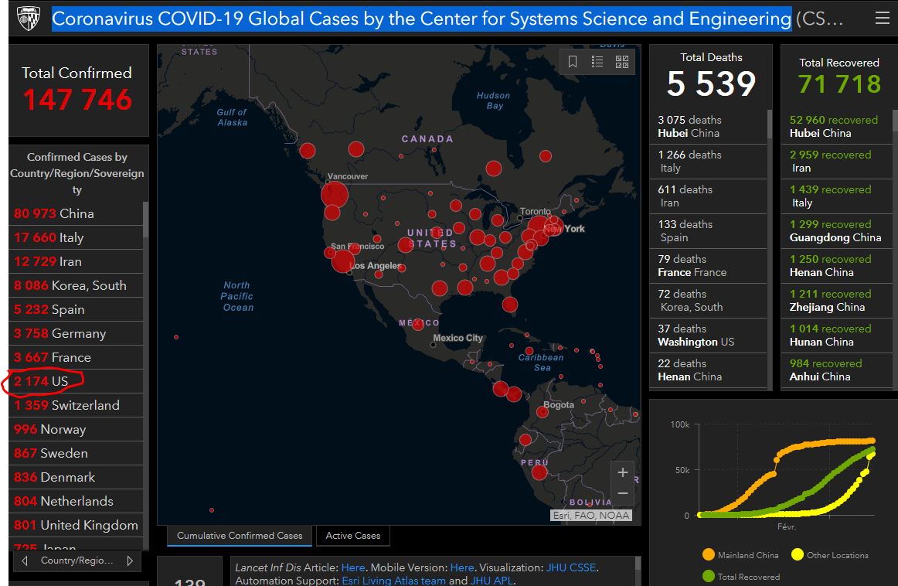The width and height of the screenshot is (898, 586).
Task: Click 1 250 recovered Henan China entry
Action: tap(837, 266)
